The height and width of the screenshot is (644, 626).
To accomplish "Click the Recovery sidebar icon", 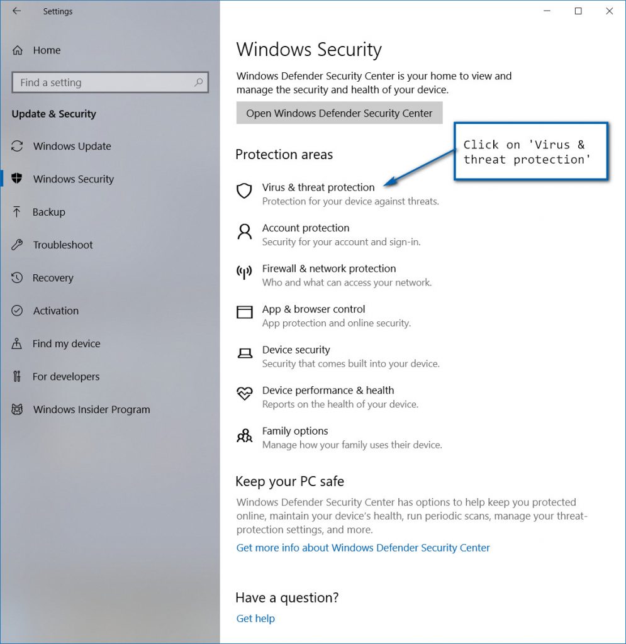I will [16, 277].
